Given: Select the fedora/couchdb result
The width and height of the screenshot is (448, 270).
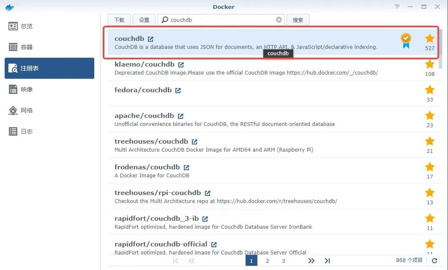Looking at the screenshot, I should [x=273, y=94].
